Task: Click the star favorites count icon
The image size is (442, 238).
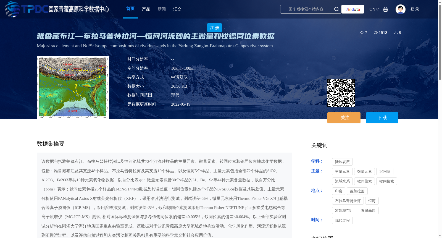Action: coord(362,33)
